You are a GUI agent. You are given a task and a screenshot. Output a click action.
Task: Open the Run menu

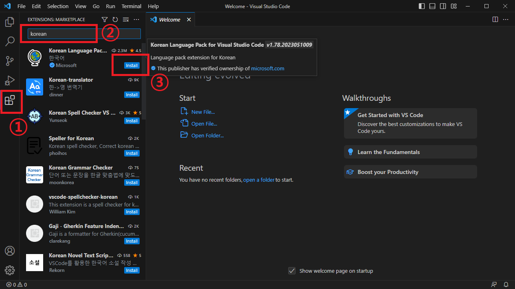(110, 7)
